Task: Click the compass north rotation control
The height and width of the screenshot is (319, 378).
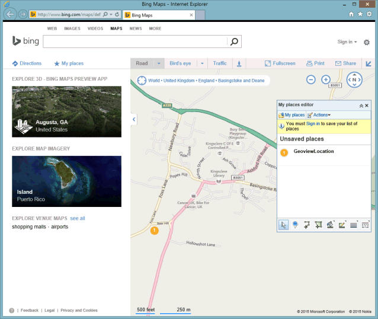Action: (354, 79)
